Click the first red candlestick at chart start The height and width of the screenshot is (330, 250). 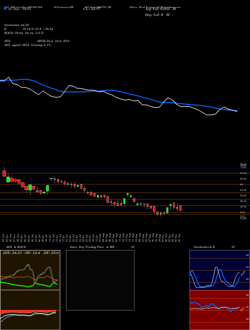pyautogui.click(x=4, y=173)
